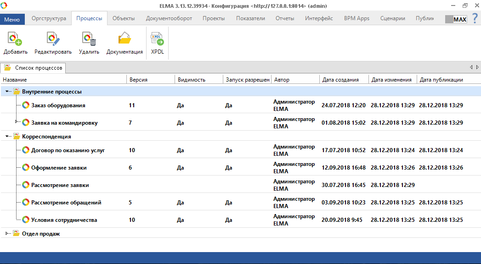Expand the Заявка на командировку node
Viewport: 481px width, 264px height.
(x=16, y=121)
